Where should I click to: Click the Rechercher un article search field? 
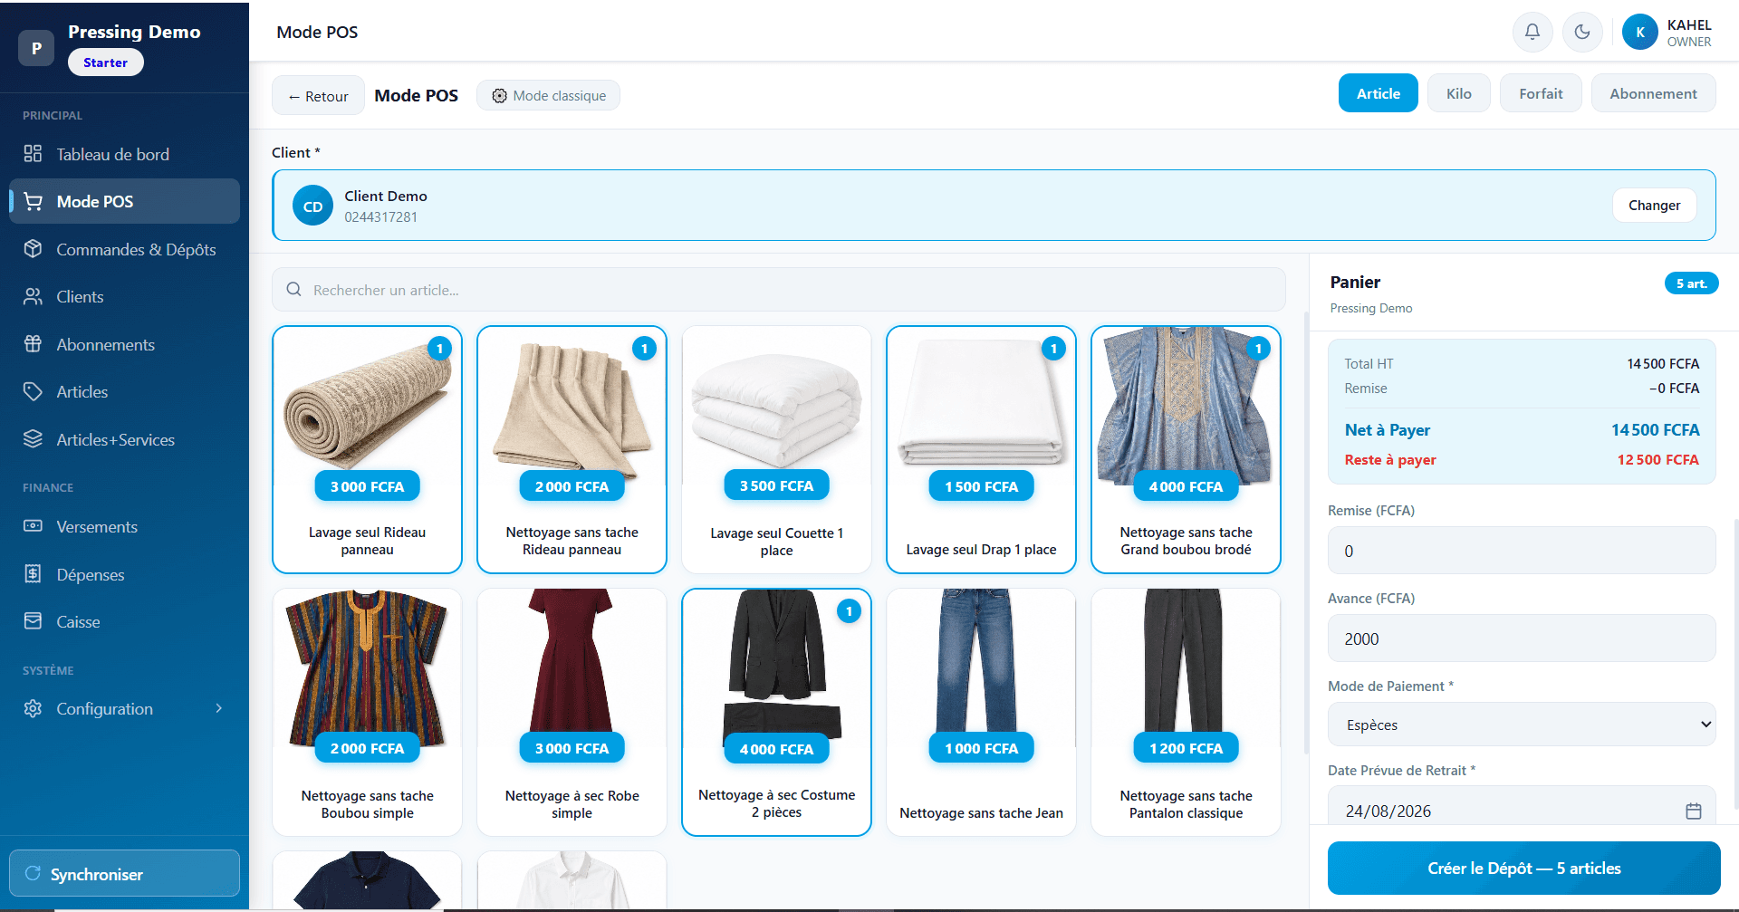point(778,290)
